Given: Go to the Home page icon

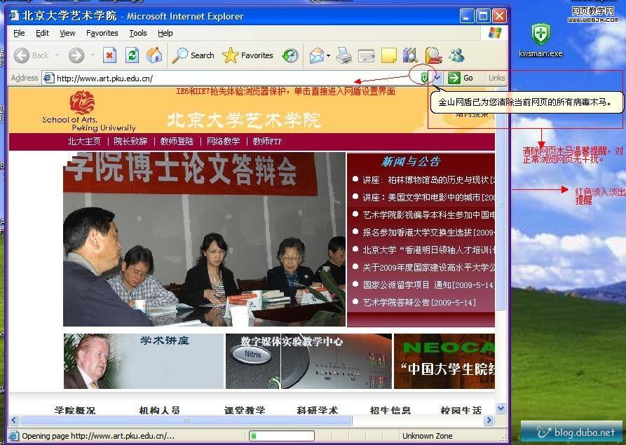Looking at the screenshot, I should click(x=154, y=55).
